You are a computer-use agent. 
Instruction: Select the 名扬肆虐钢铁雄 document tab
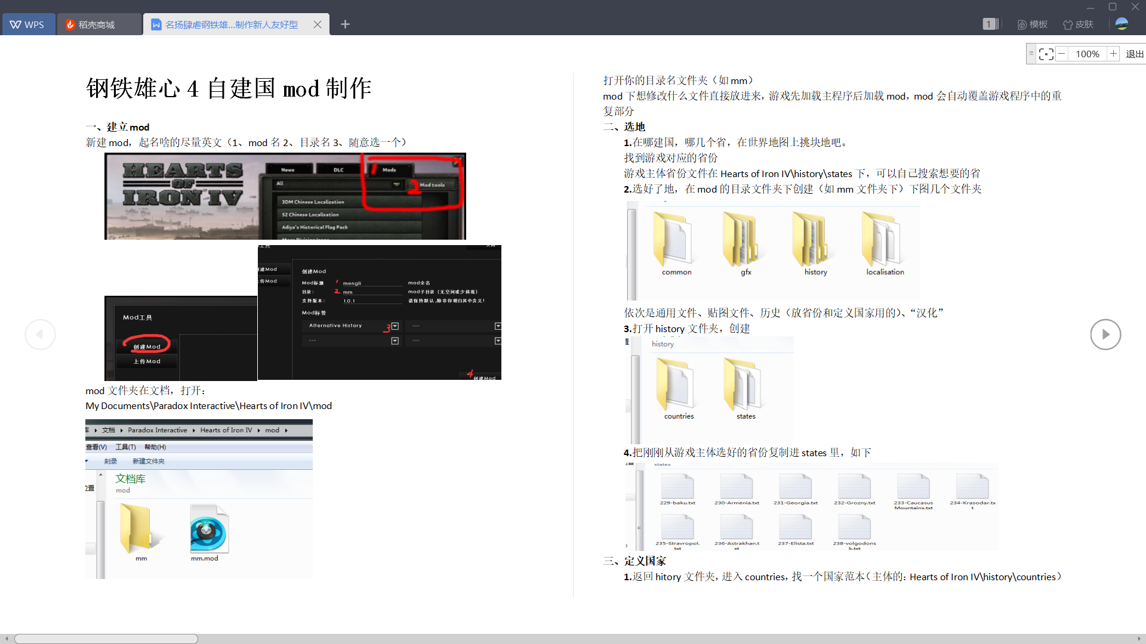coord(231,24)
